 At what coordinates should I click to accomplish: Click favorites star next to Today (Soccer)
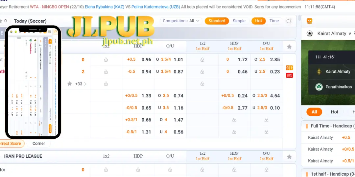(x=1, y=21)
